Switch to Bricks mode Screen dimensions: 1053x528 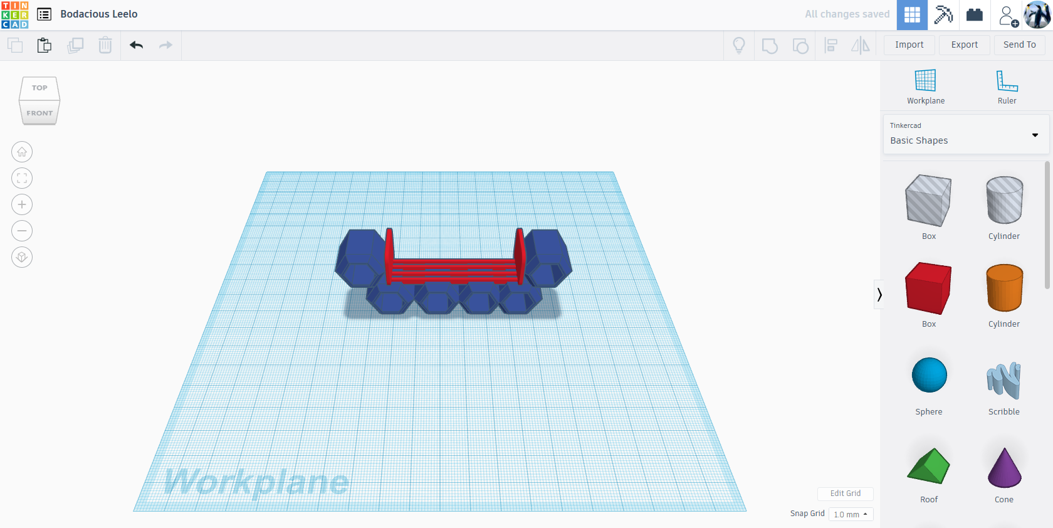[975, 15]
